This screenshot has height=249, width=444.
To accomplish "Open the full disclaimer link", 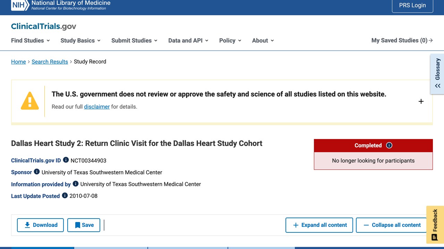I will click(x=97, y=107).
